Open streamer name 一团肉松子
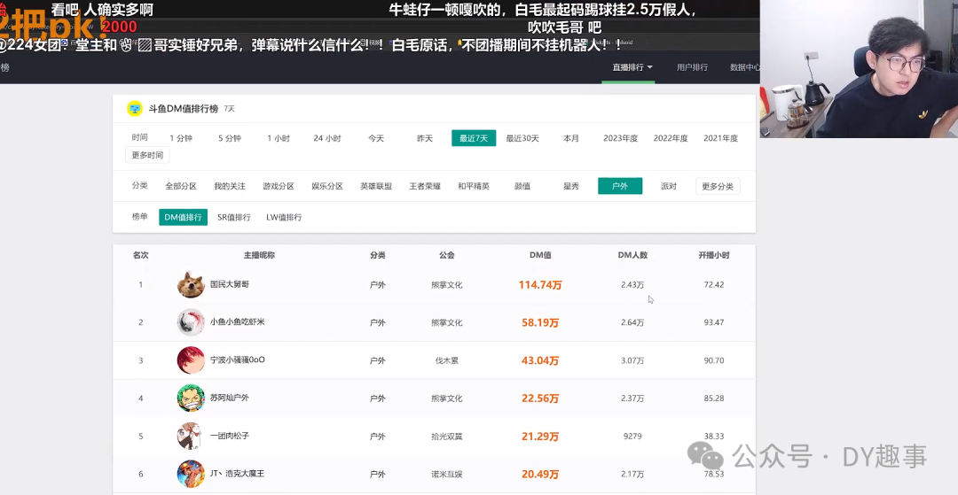958x495 pixels. [x=230, y=436]
